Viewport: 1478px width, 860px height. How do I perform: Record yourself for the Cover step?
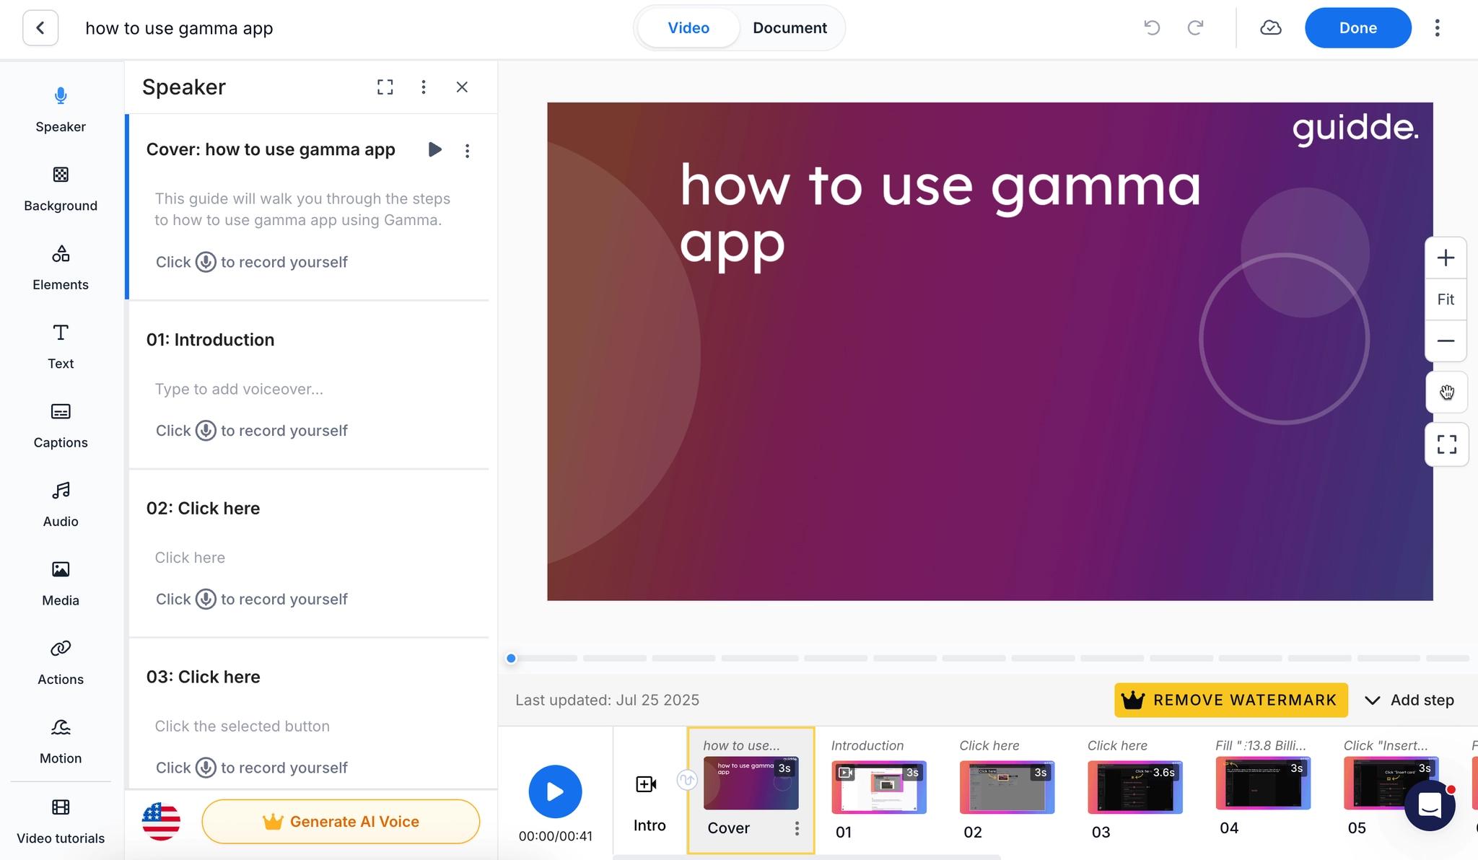point(206,262)
